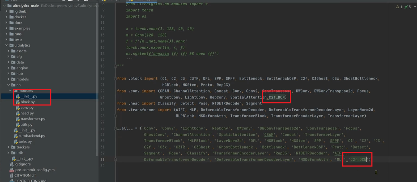This screenshot has width=417, height=182.
Task: Click the Python file icon of tasks.py
Action: click(x=16, y=141)
